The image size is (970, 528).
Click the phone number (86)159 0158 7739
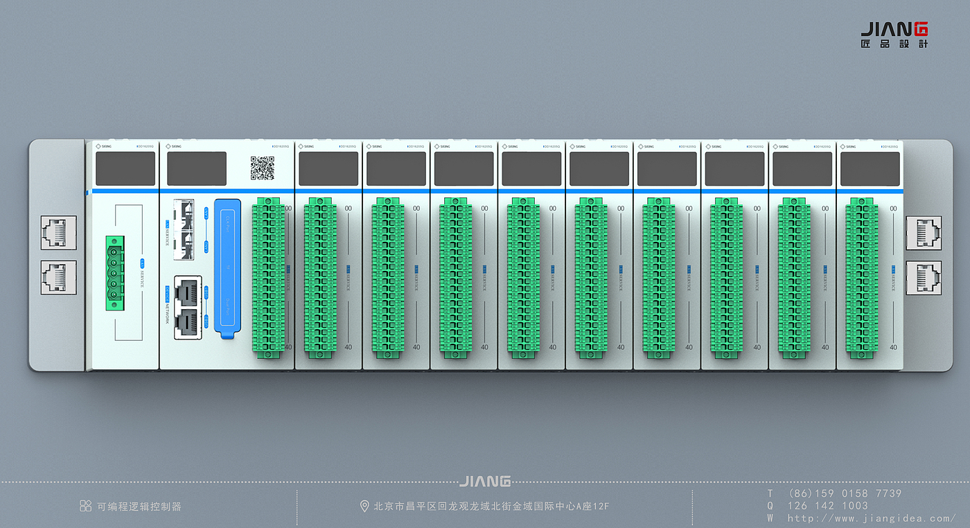pos(845,493)
